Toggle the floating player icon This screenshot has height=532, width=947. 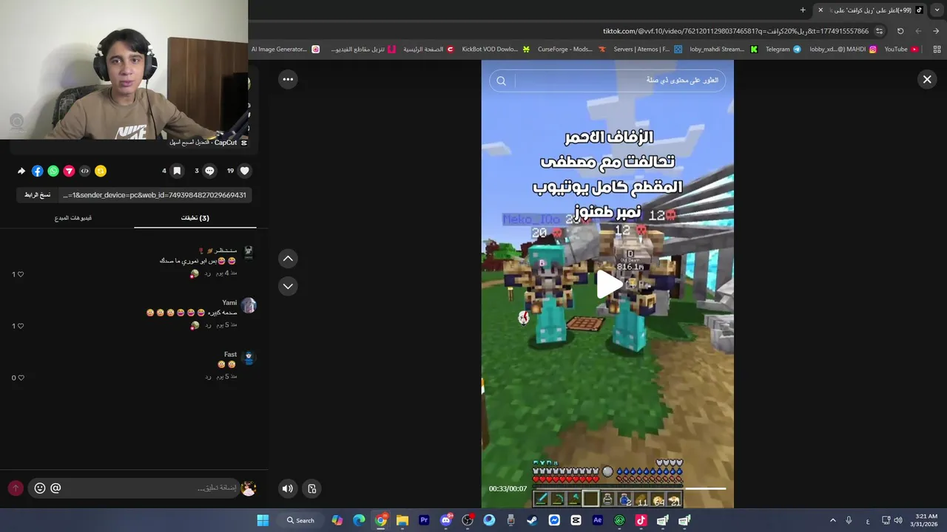coord(312,488)
